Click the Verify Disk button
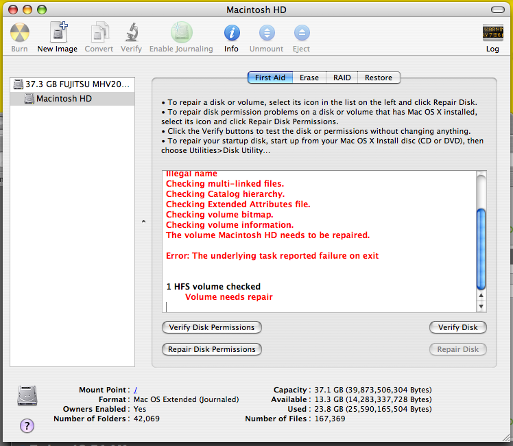 [458, 327]
